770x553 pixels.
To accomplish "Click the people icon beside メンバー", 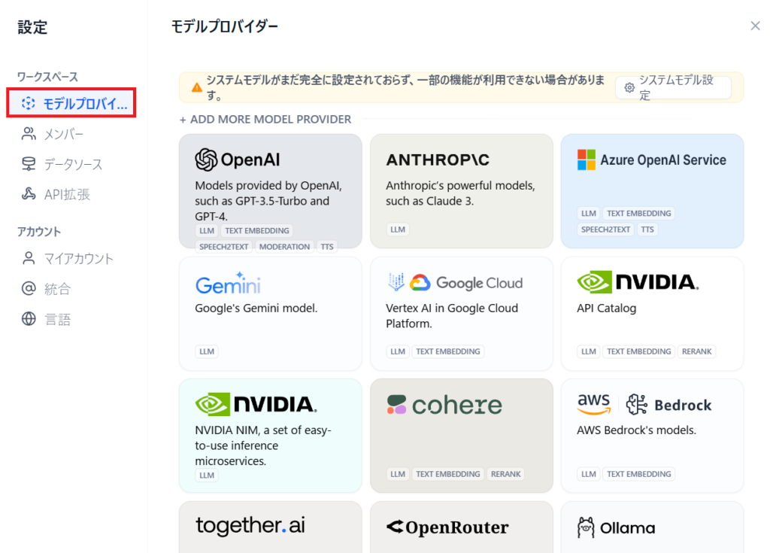I will [29, 134].
